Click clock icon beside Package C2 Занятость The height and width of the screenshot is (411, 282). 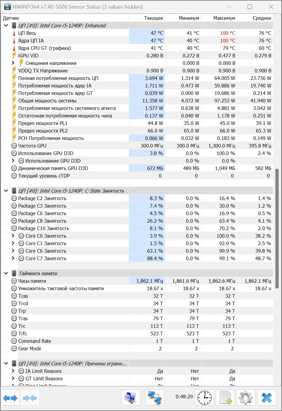tap(14, 198)
